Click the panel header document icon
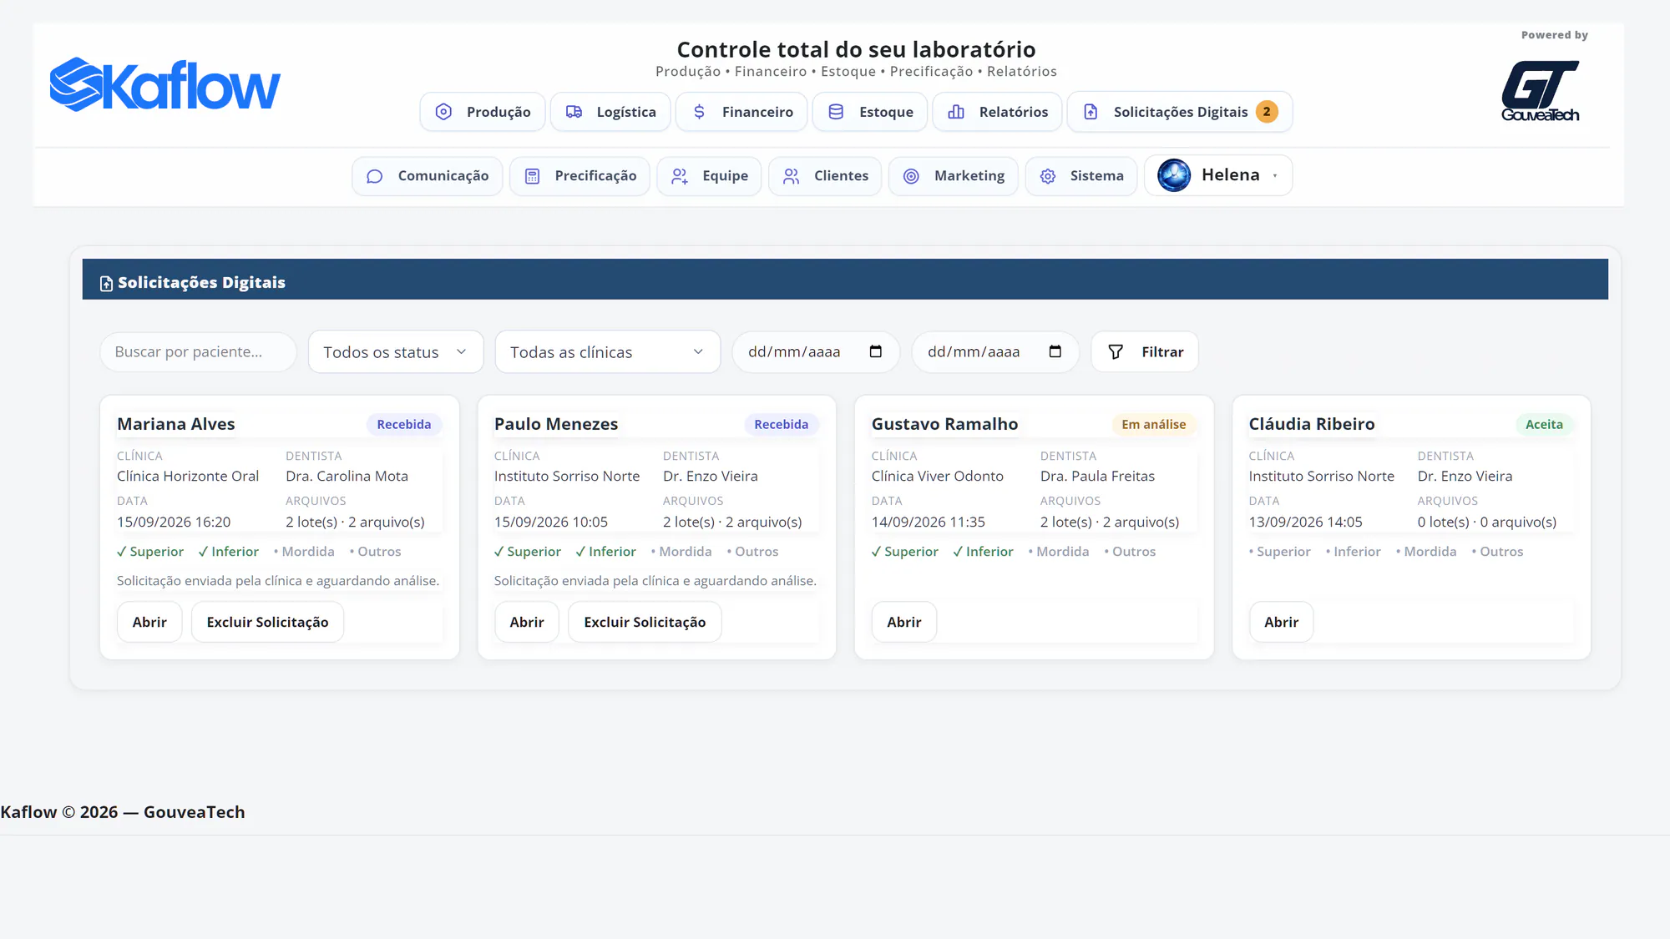 [106, 284]
